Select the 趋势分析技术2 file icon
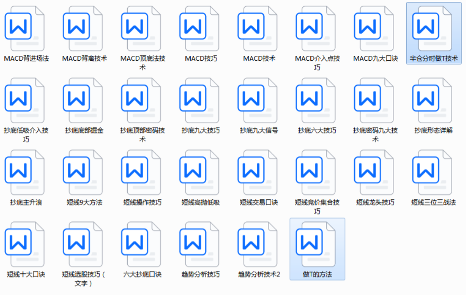 pyautogui.click(x=258, y=244)
